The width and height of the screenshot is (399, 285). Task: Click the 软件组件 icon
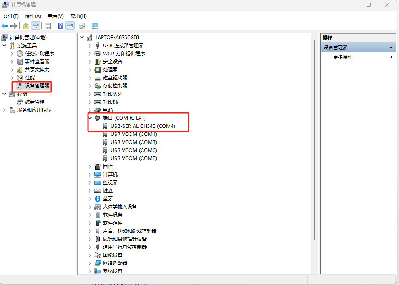(98, 223)
